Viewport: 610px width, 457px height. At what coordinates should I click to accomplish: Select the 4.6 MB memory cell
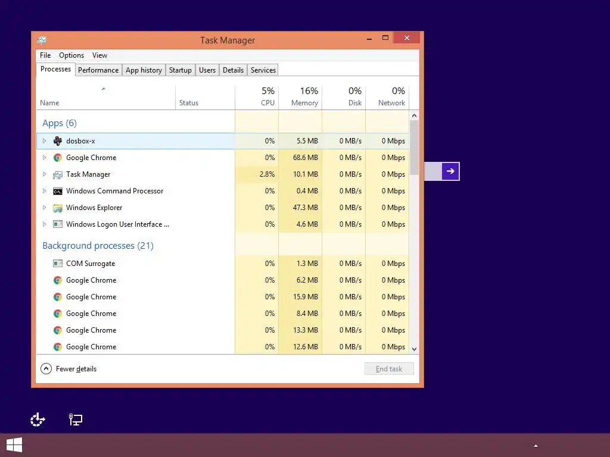pos(300,224)
